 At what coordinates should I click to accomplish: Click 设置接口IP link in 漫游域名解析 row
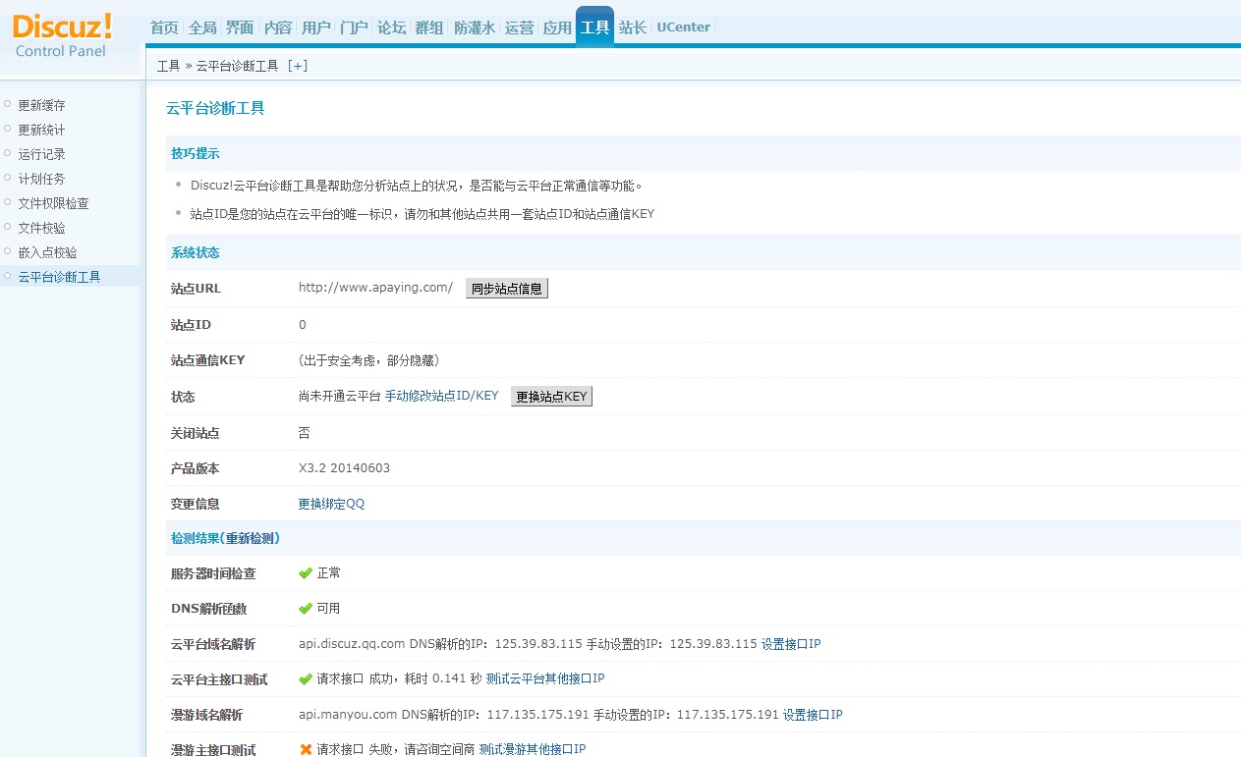click(x=813, y=715)
